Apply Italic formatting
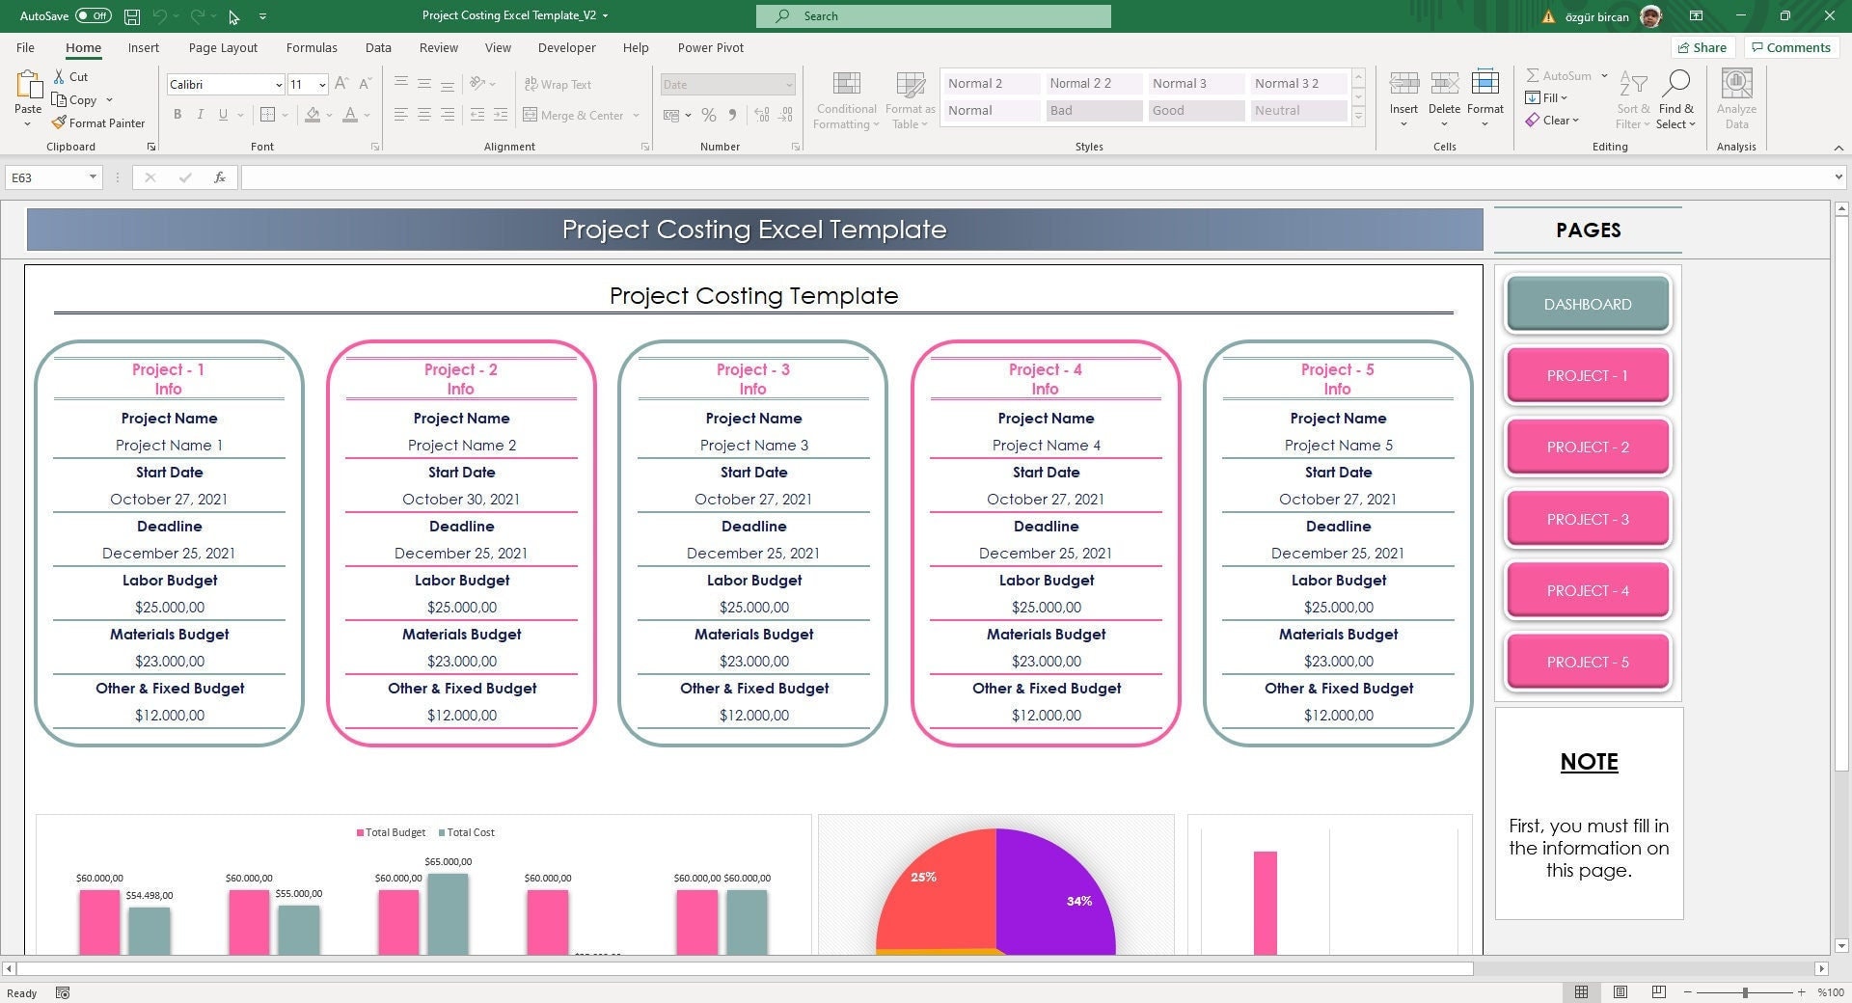The image size is (1852, 1003). (200, 115)
